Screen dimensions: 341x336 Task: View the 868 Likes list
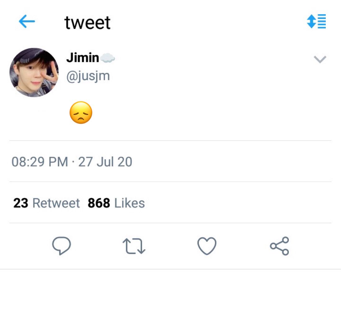click(116, 203)
